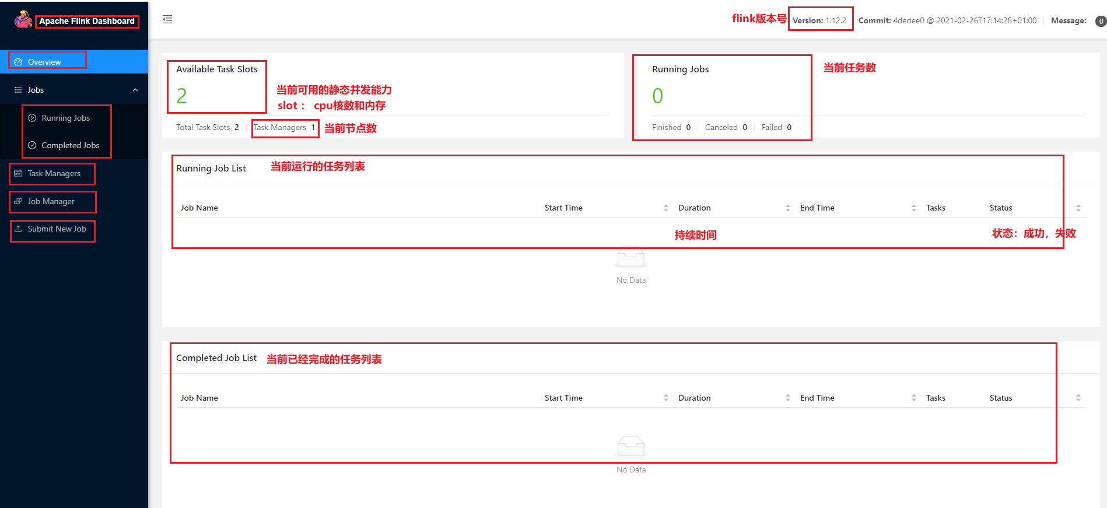Click Tasks header in completed list
The image size is (1107, 508).
click(936, 398)
